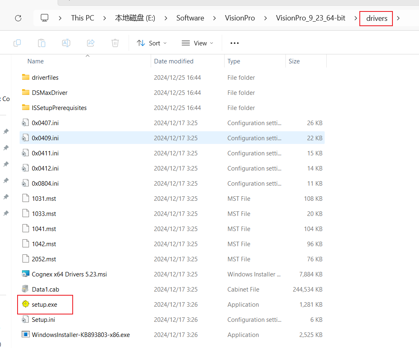Click the This PC computer icon in breadcrumb
419x348 pixels.
tap(45, 18)
